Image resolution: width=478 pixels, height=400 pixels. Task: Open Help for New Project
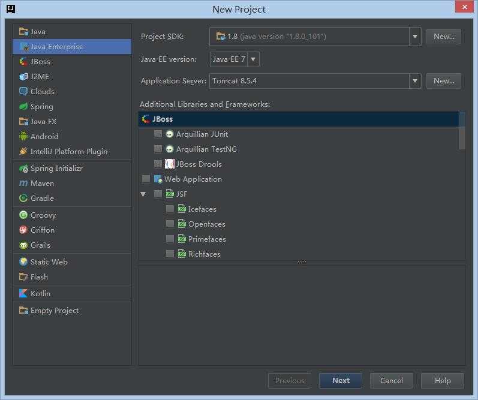(x=443, y=380)
